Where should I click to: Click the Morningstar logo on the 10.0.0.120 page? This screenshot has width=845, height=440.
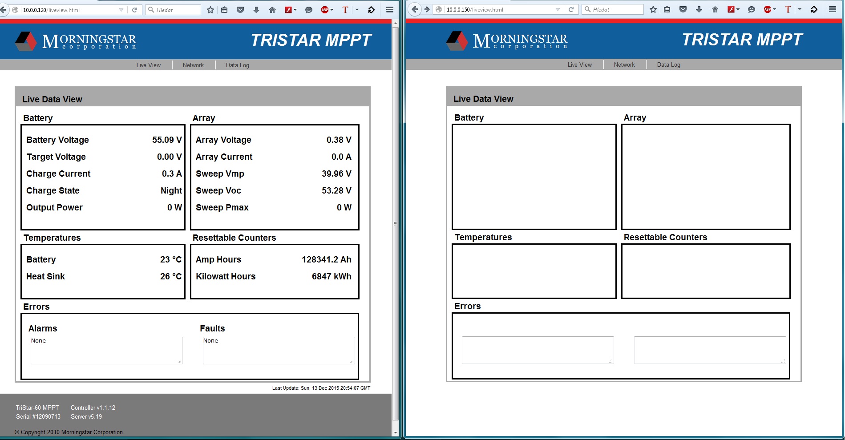click(x=76, y=41)
